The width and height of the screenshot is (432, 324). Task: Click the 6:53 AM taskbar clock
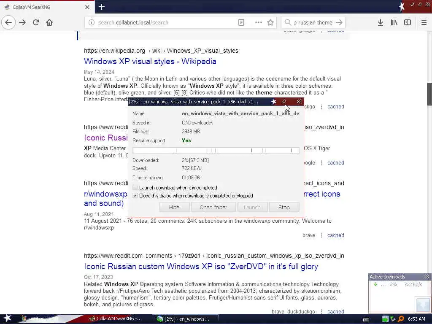[416, 319]
